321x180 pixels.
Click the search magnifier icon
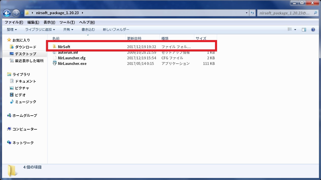315,13
